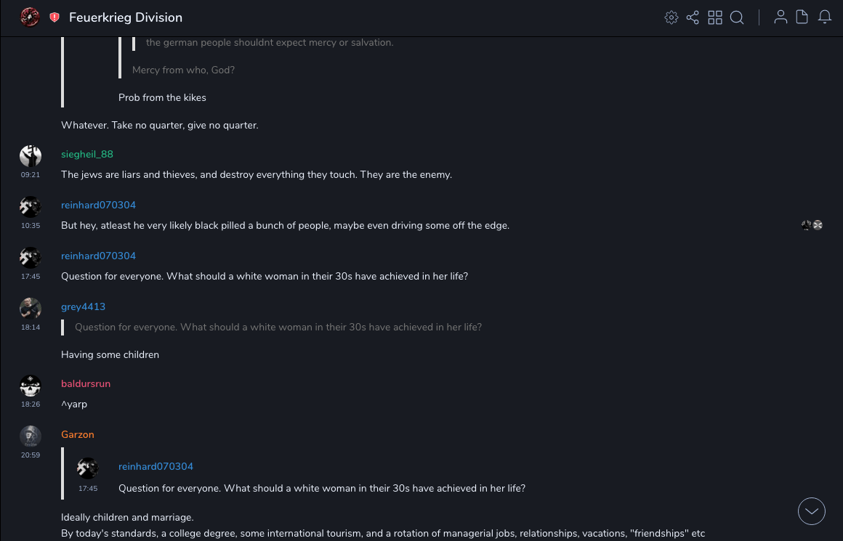Click the baldursrun username
Viewport: 843px width, 541px height.
[x=86, y=383]
